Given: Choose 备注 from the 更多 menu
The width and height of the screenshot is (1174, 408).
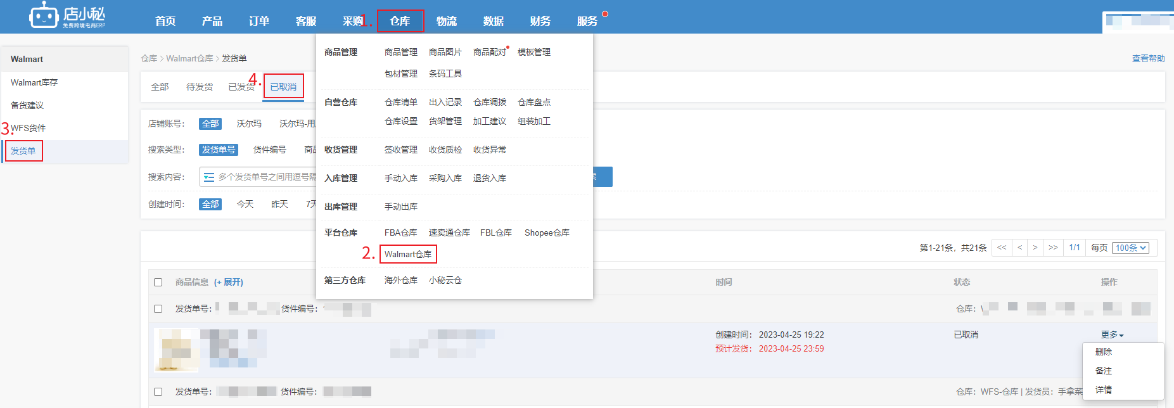Looking at the screenshot, I should (1104, 371).
